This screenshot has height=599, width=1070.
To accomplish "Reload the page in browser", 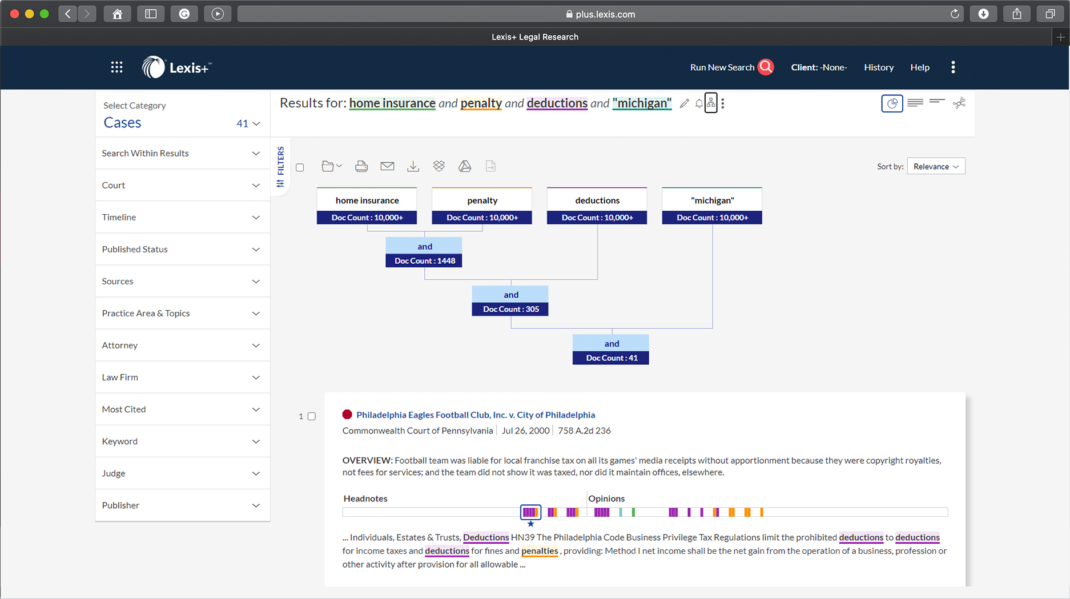I will point(955,14).
